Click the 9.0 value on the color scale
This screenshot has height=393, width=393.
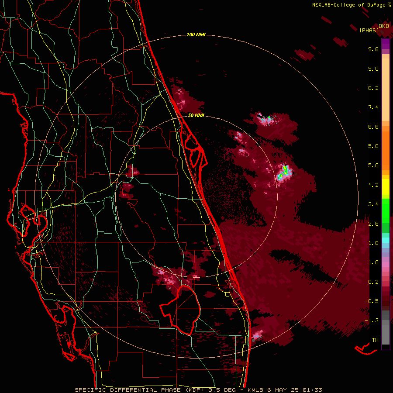[373, 69]
